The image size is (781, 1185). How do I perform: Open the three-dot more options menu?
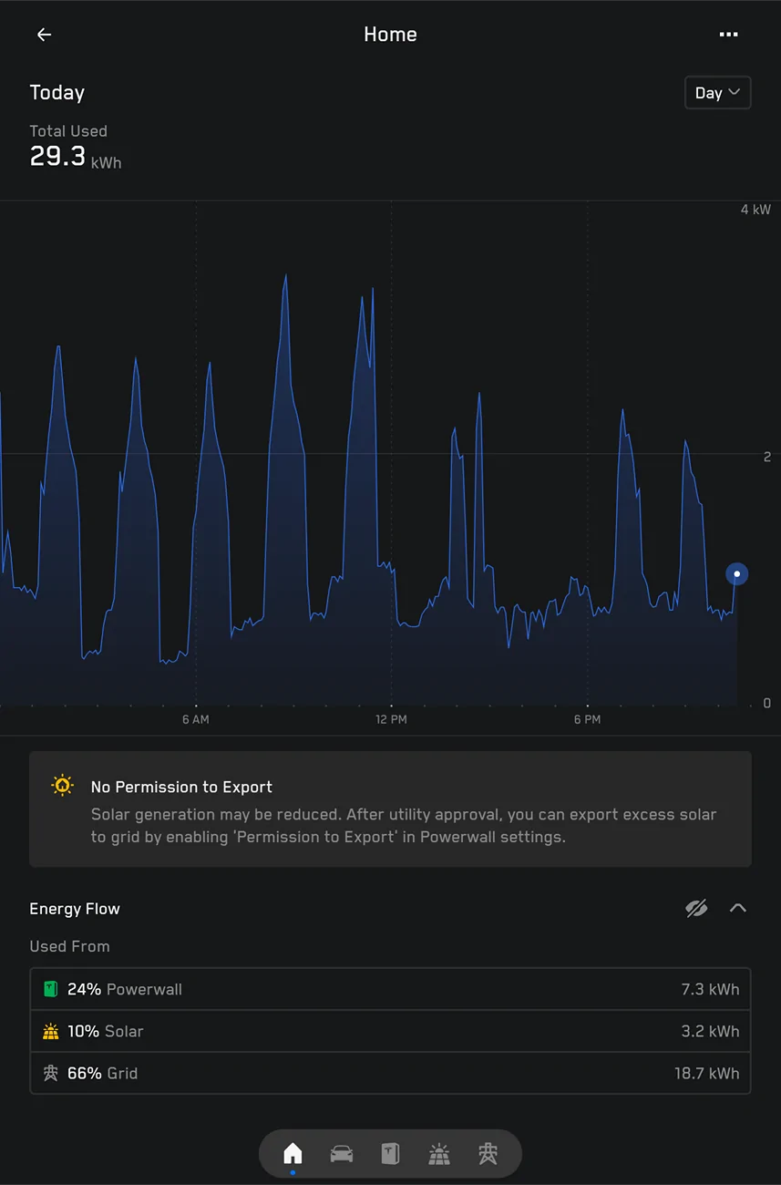pyautogui.click(x=728, y=35)
